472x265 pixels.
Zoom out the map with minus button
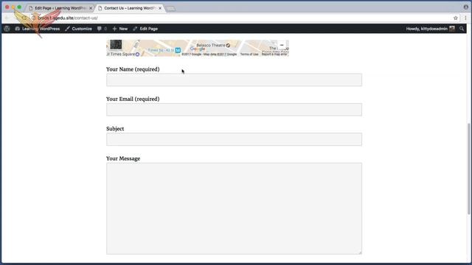282,45
